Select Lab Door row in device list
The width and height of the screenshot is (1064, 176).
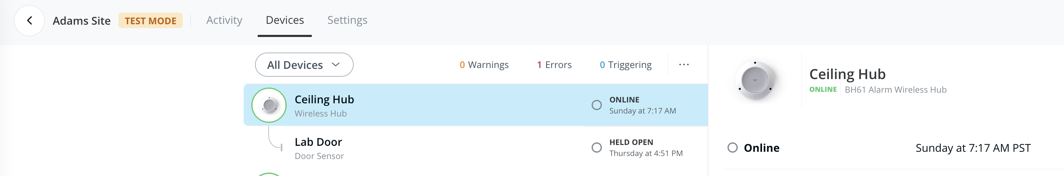426,148
